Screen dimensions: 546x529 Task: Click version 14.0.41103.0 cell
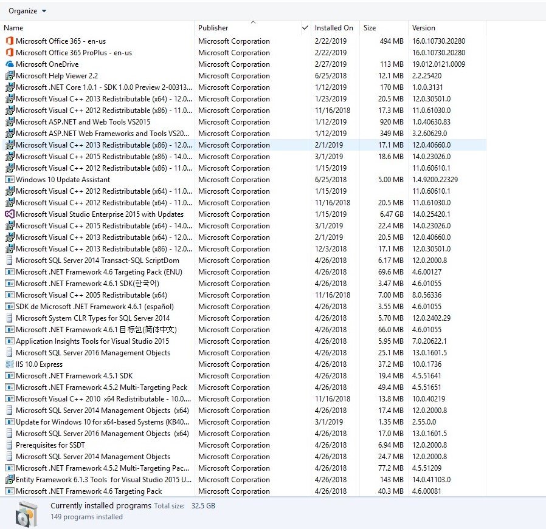coord(431,480)
